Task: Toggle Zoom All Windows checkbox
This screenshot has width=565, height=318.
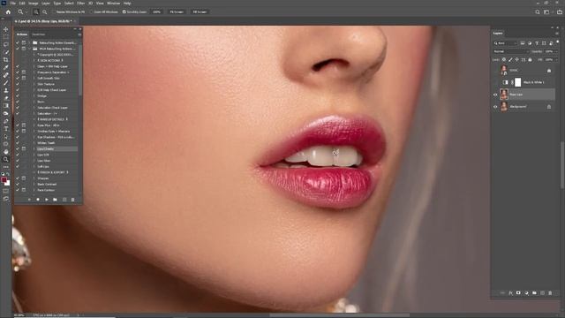Action: (91, 11)
